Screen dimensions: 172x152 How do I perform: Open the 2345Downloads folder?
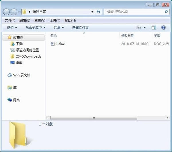pos(29,56)
